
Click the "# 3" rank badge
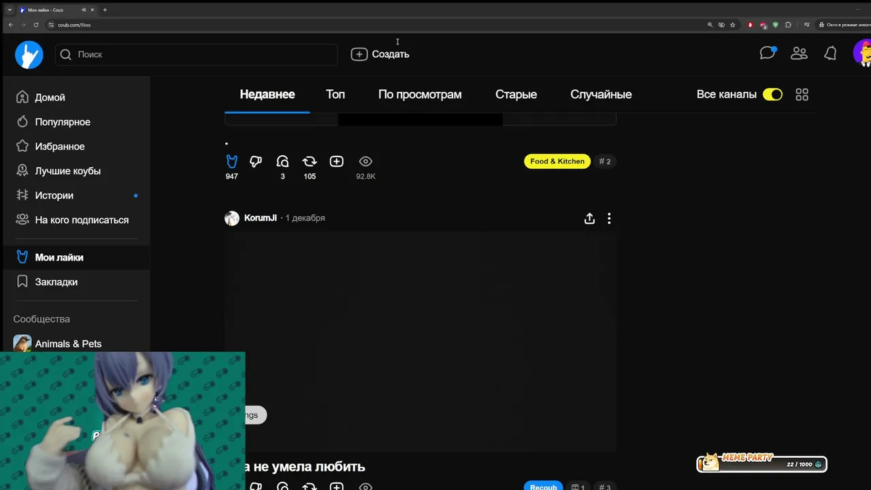click(x=604, y=487)
